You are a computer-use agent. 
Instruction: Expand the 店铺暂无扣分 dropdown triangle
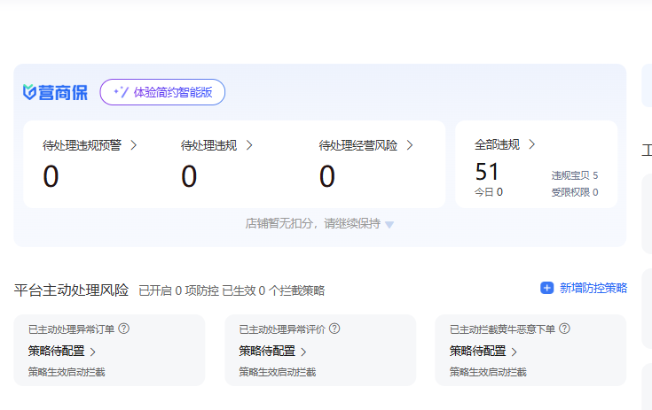point(389,225)
